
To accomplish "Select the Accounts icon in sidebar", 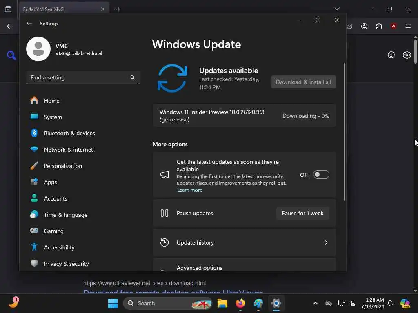I will [x=34, y=198].
